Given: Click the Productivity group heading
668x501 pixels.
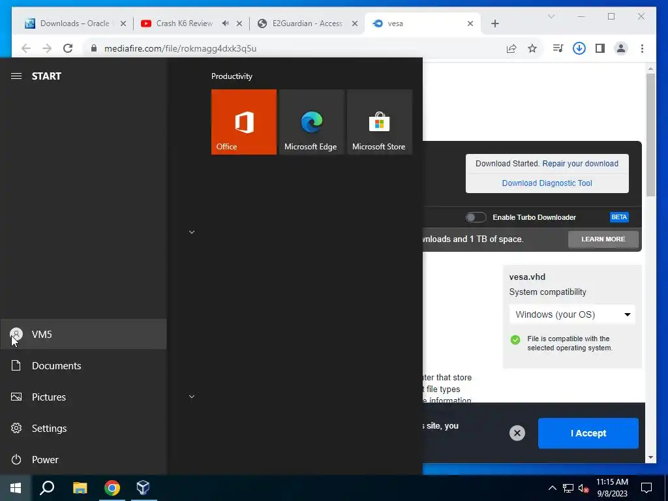Looking at the screenshot, I should pyautogui.click(x=232, y=76).
